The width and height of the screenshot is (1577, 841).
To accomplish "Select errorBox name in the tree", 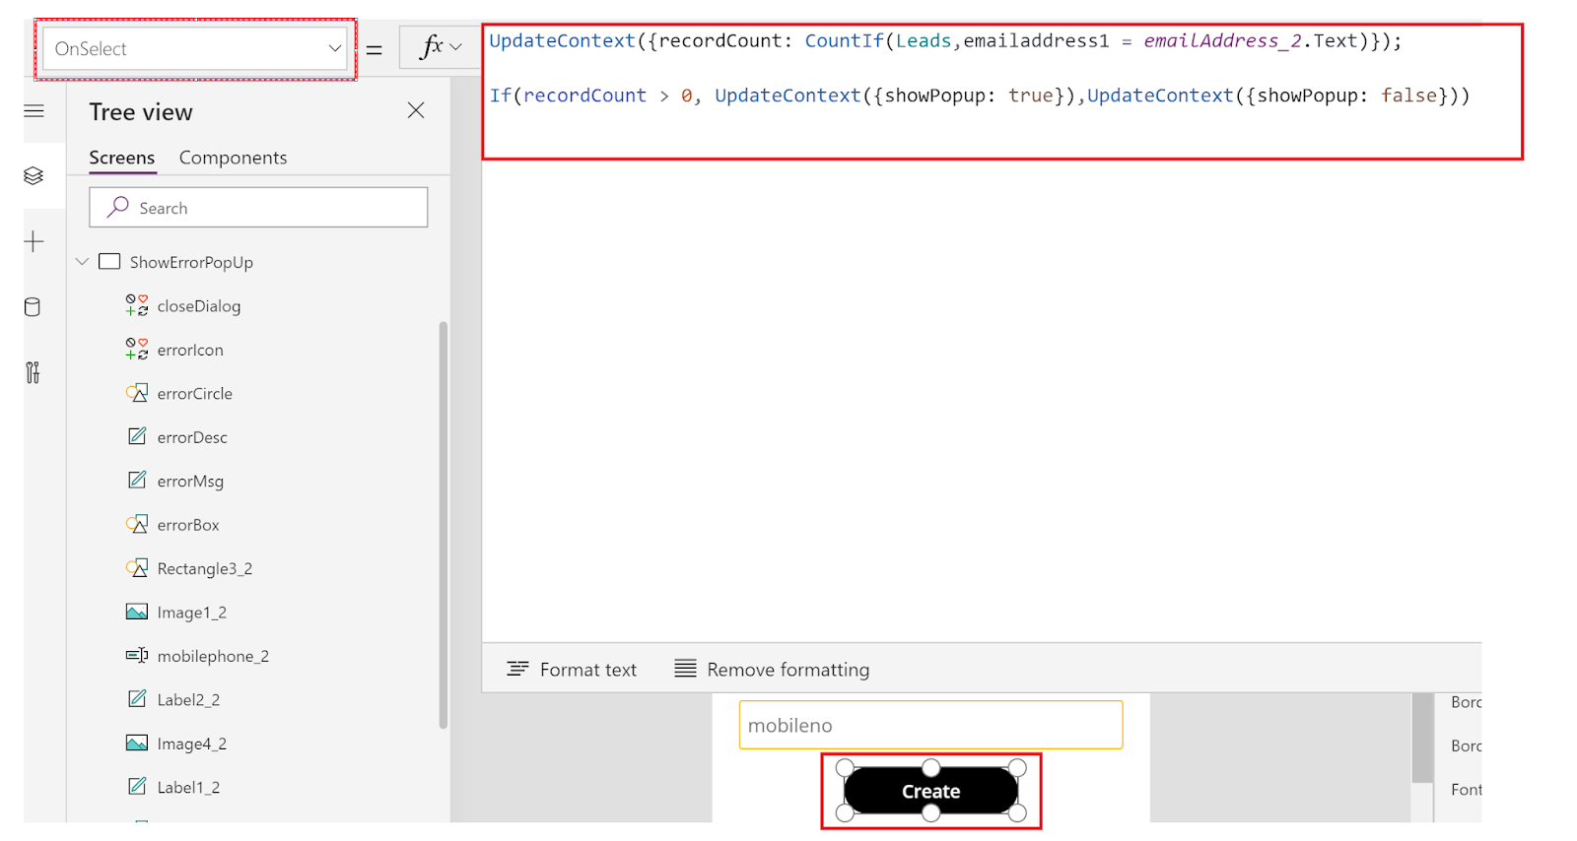I will 188,525.
